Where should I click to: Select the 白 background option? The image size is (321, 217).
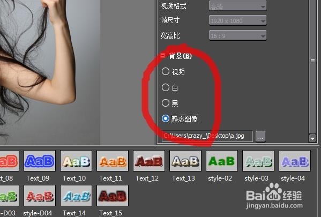click(166, 87)
